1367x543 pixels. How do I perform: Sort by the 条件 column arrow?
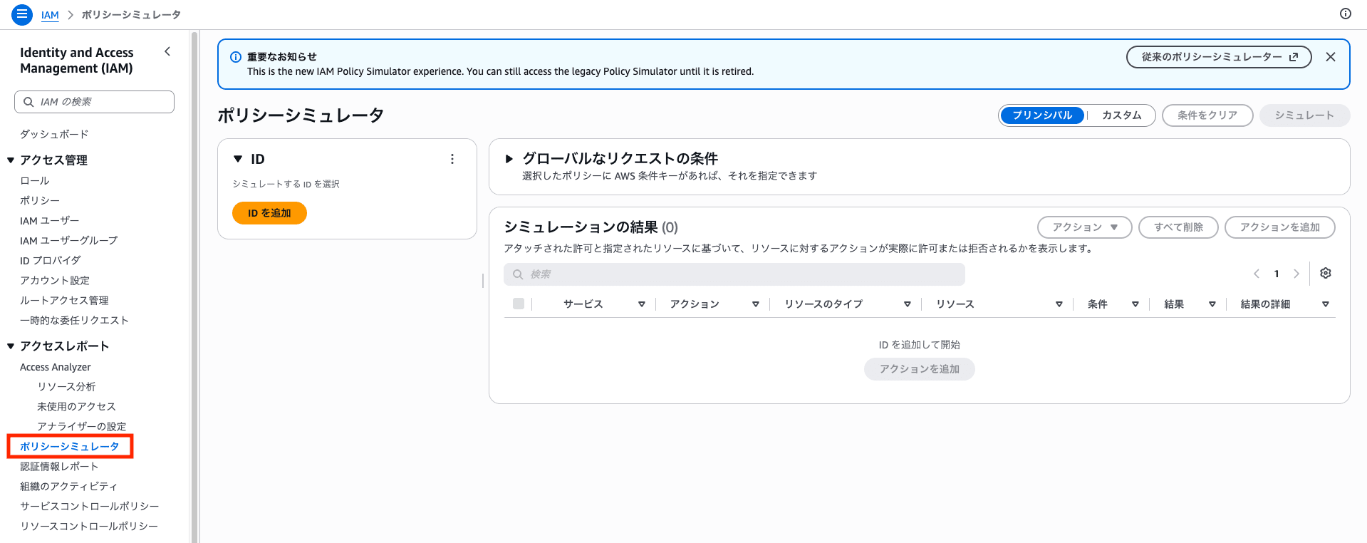[x=1135, y=304]
